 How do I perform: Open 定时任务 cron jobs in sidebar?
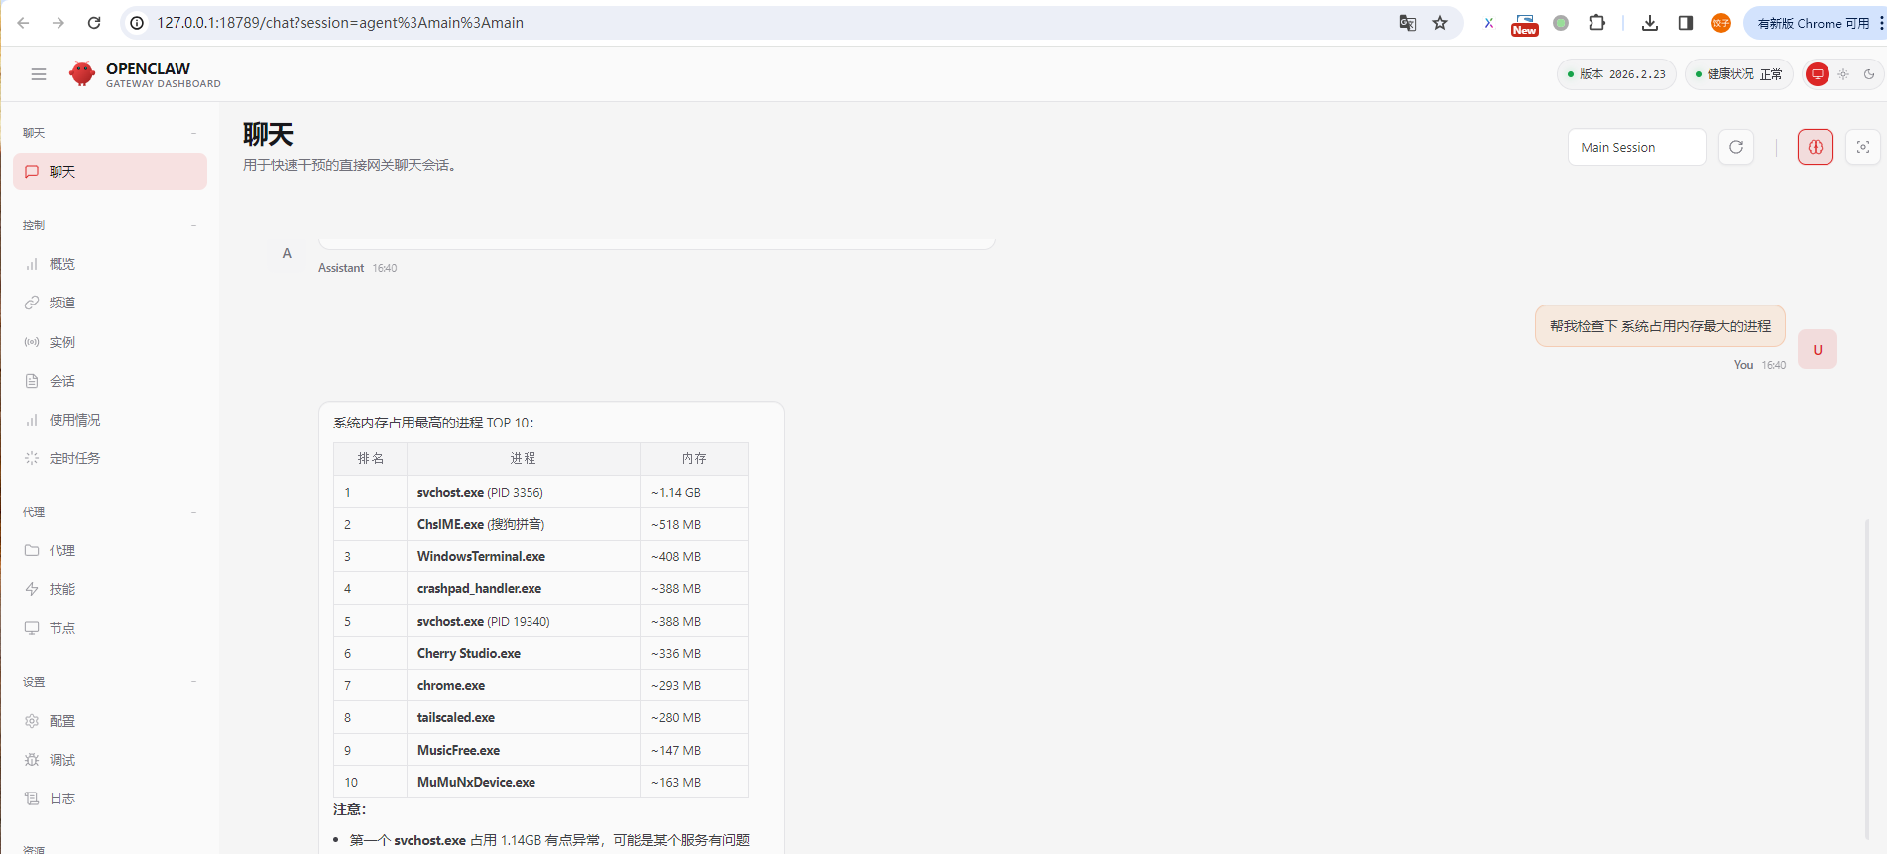pos(110,458)
